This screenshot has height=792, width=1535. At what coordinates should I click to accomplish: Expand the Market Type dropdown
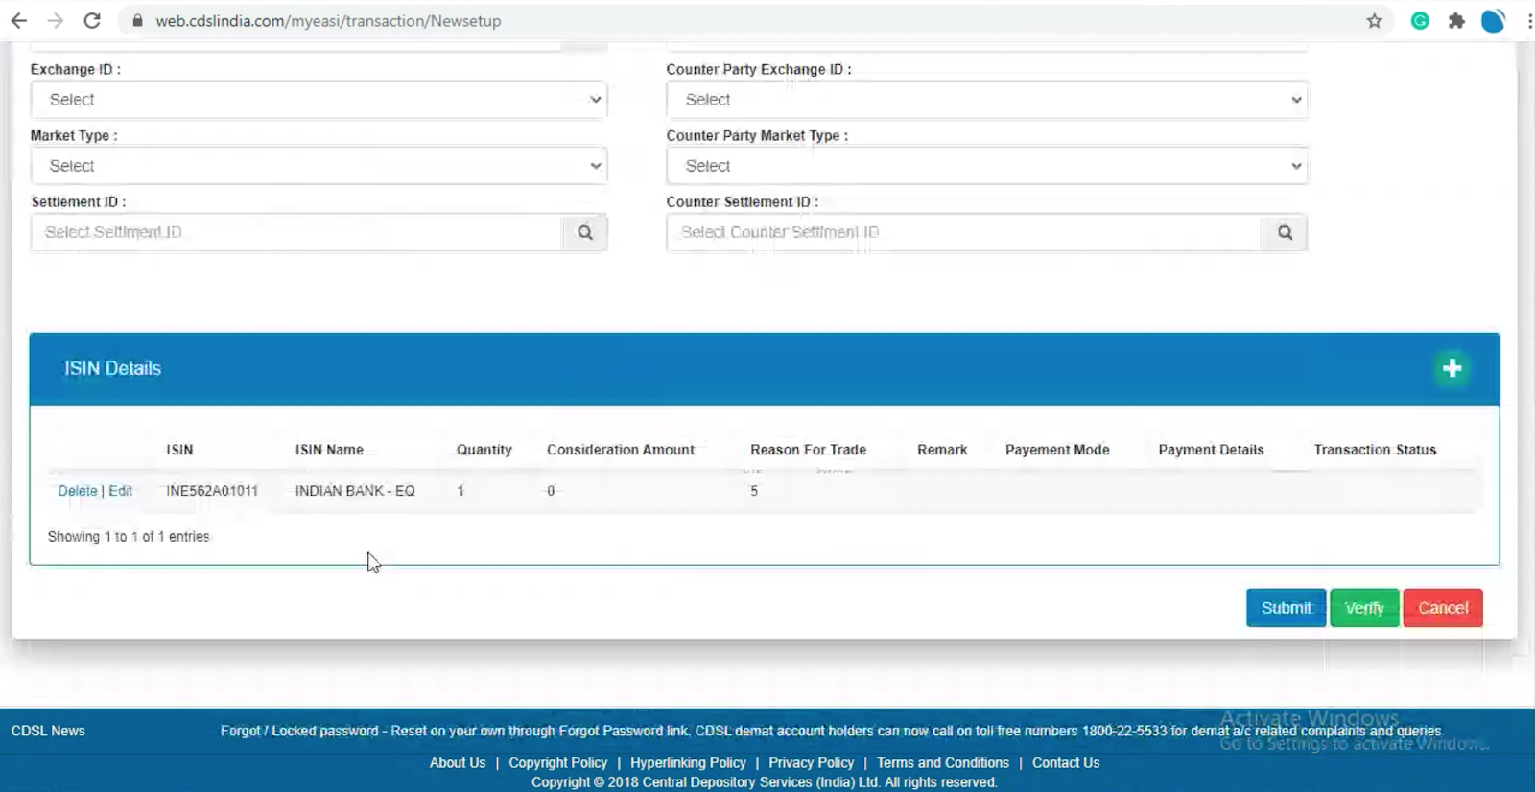[319, 166]
